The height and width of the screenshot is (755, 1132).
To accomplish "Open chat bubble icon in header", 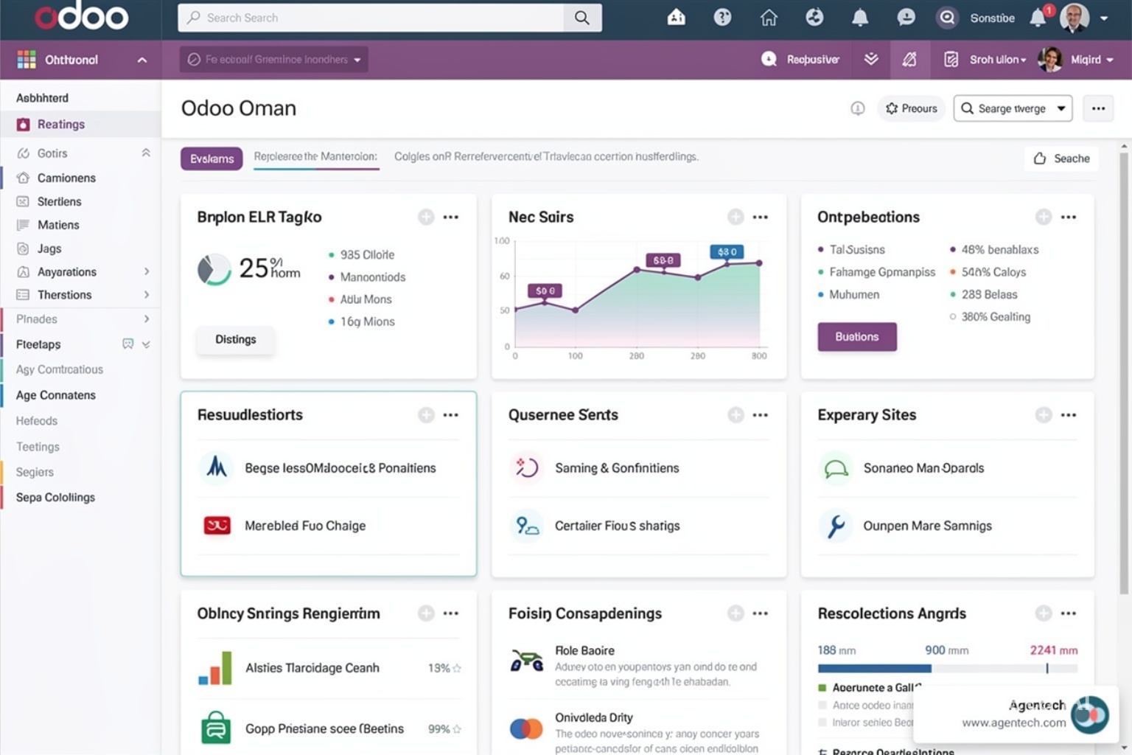I will point(906,18).
